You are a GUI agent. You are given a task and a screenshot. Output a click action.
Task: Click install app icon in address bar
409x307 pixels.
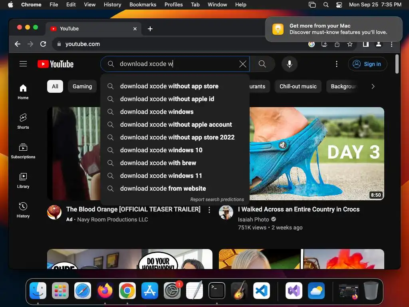click(324, 44)
